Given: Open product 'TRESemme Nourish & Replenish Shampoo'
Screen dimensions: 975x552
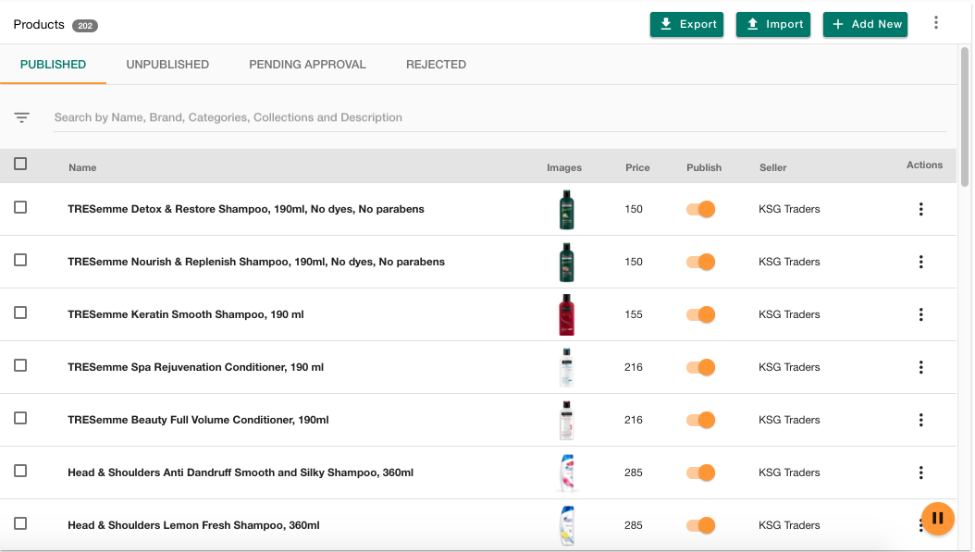Looking at the screenshot, I should (256, 262).
